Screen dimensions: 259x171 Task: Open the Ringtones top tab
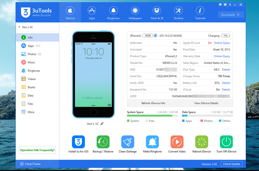coord(113,13)
